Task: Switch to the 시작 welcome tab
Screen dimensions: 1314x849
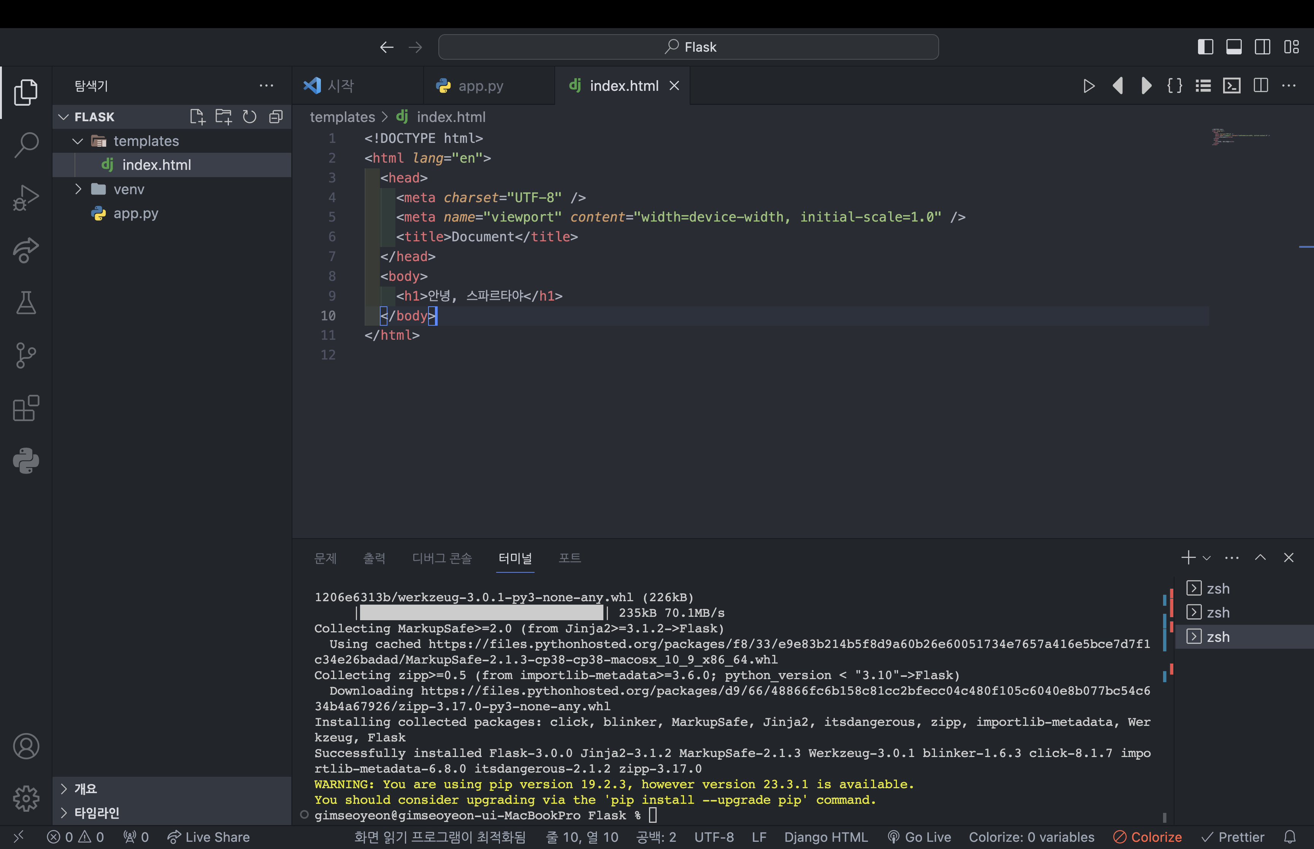Action: point(358,86)
